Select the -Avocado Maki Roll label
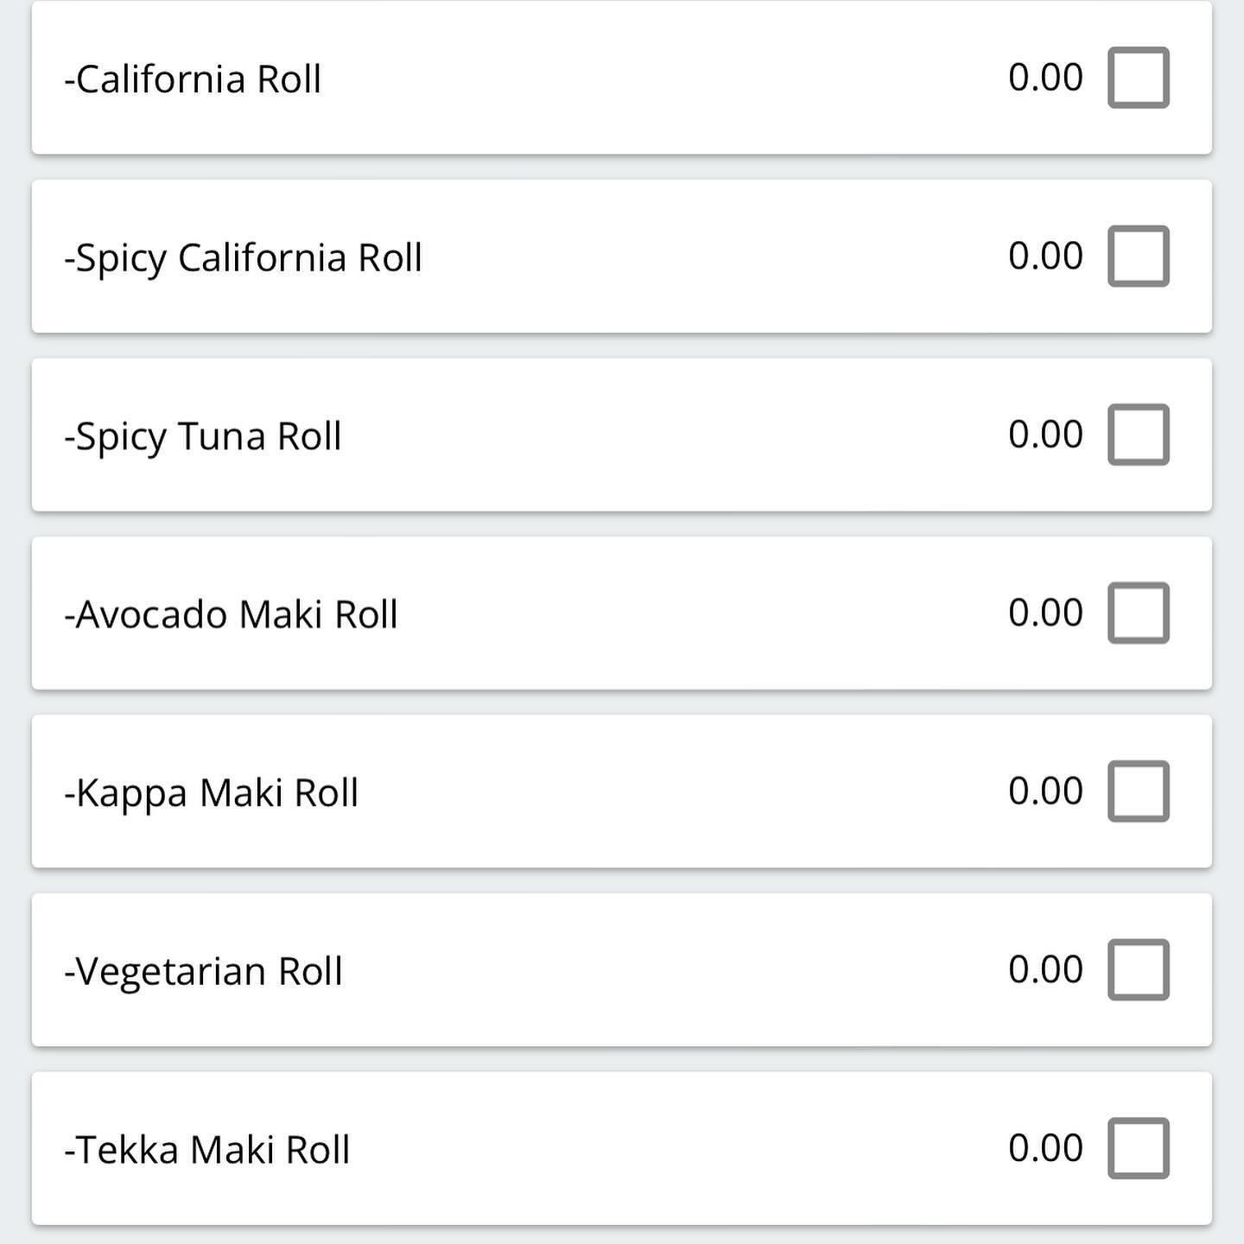Image resolution: width=1244 pixels, height=1244 pixels. [x=231, y=614]
